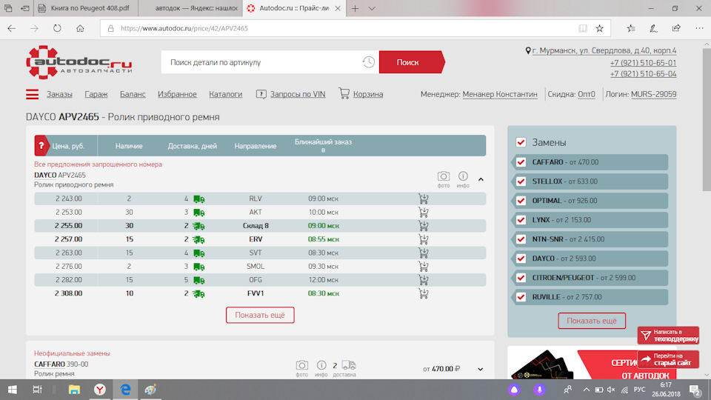
Task: Open the browser settings ellipsis menu
Action: click(x=699, y=28)
